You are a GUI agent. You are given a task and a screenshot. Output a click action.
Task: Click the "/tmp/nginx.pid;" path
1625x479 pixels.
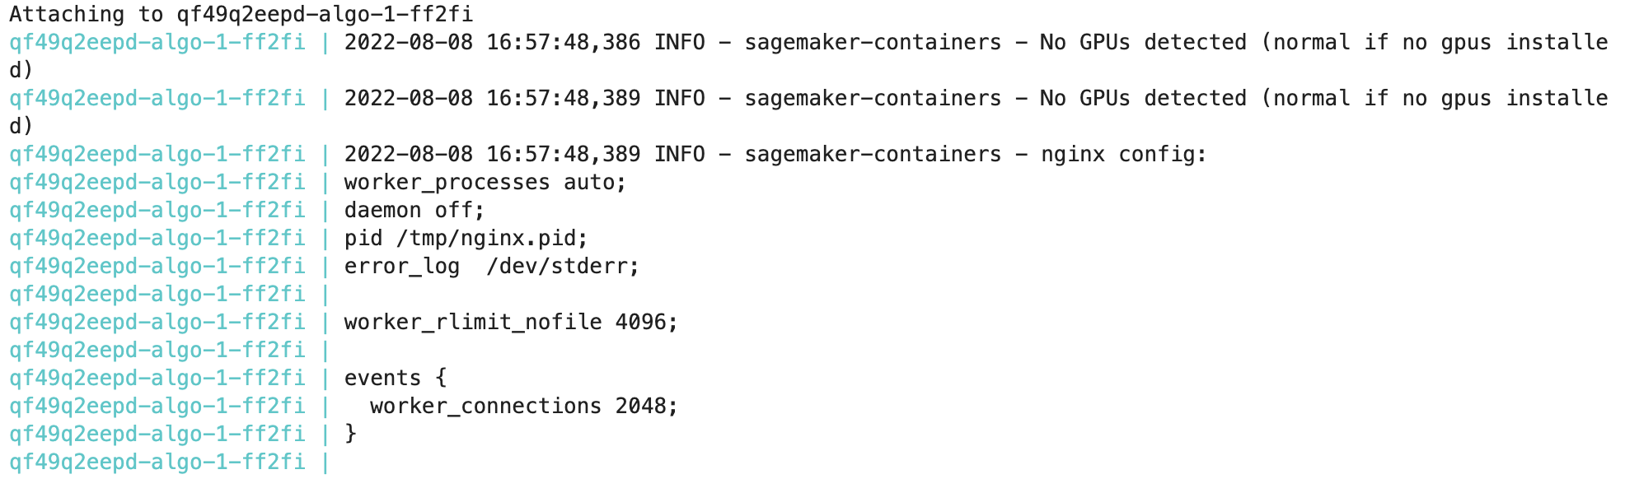[x=492, y=238]
